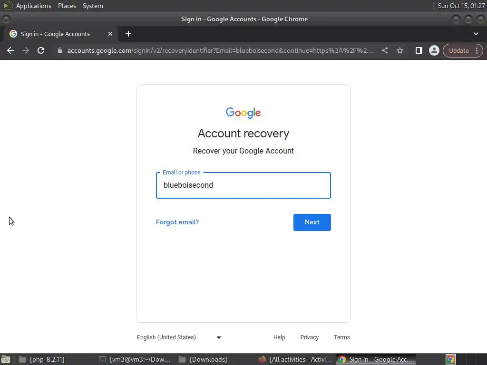487x365 pixels.
Task: View site info via the lock icon
Action: coord(60,50)
